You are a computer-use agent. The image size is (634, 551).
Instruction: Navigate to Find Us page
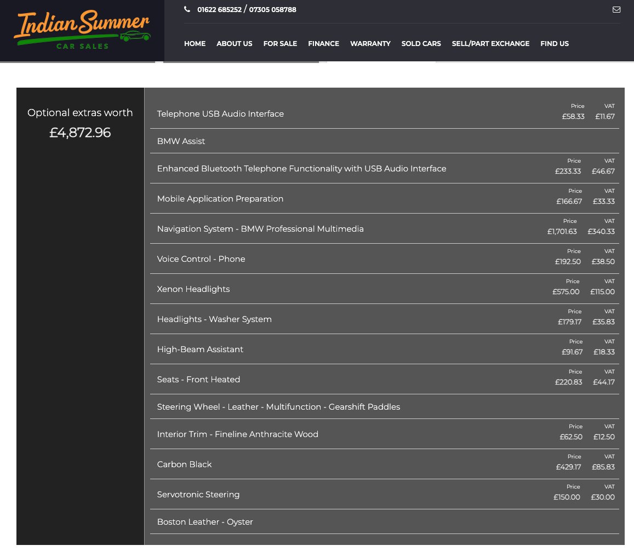[554, 44]
